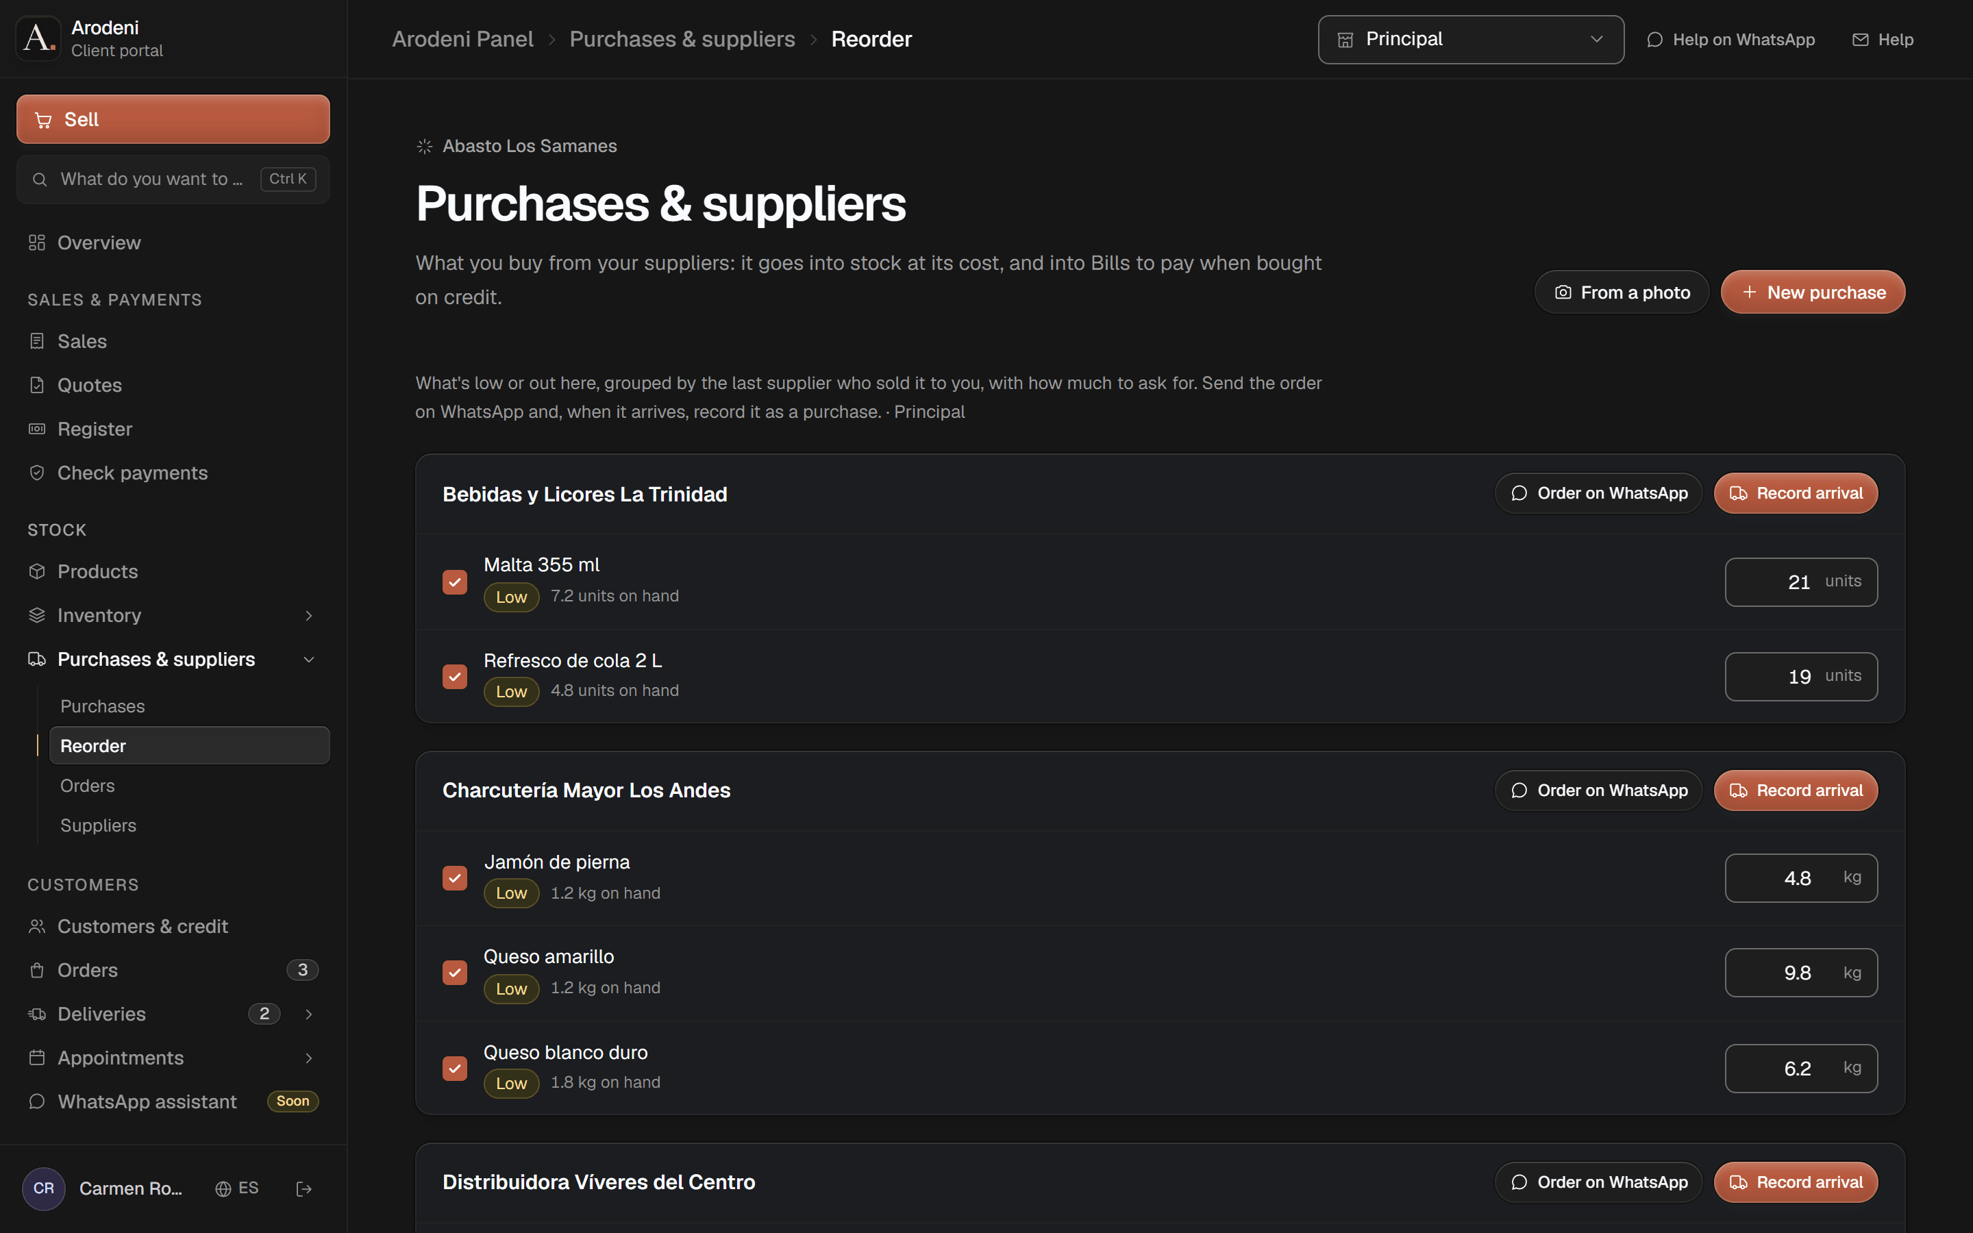Collapse Purchases & suppliers chevron
The height and width of the screenshot is (1233, 1973).
[309, 660]
